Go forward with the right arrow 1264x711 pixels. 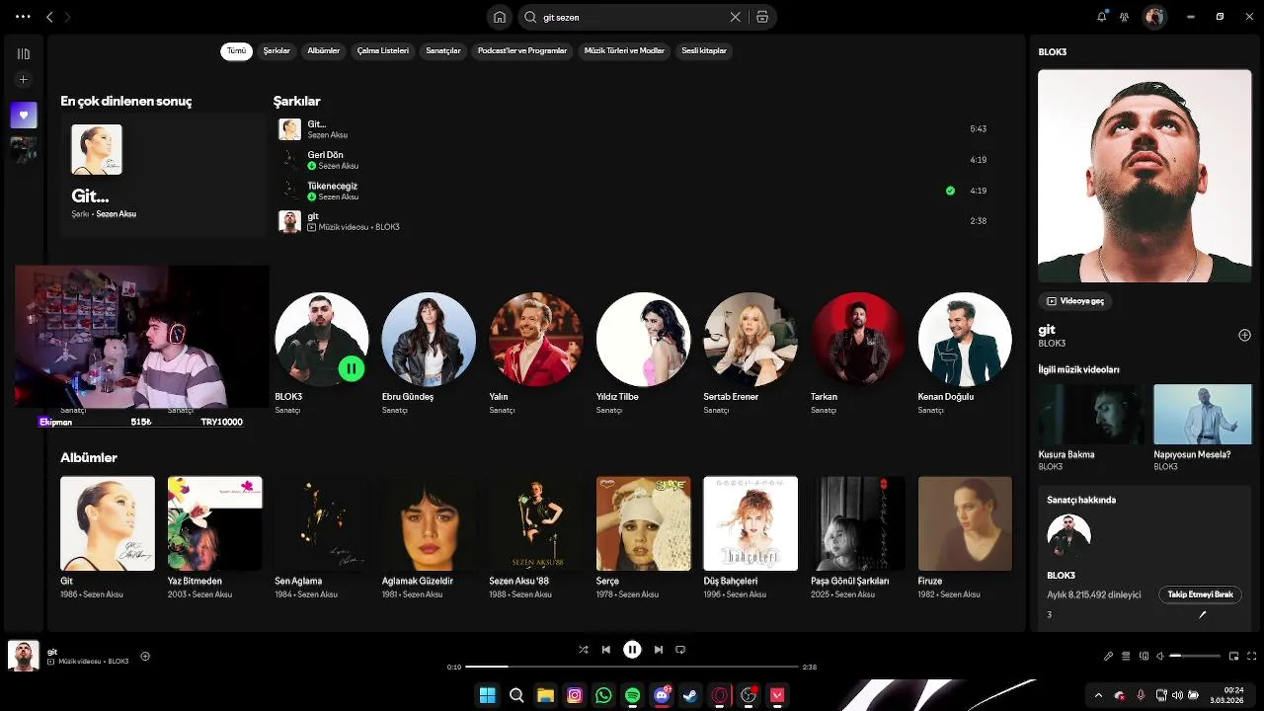(x=67, y=17)
